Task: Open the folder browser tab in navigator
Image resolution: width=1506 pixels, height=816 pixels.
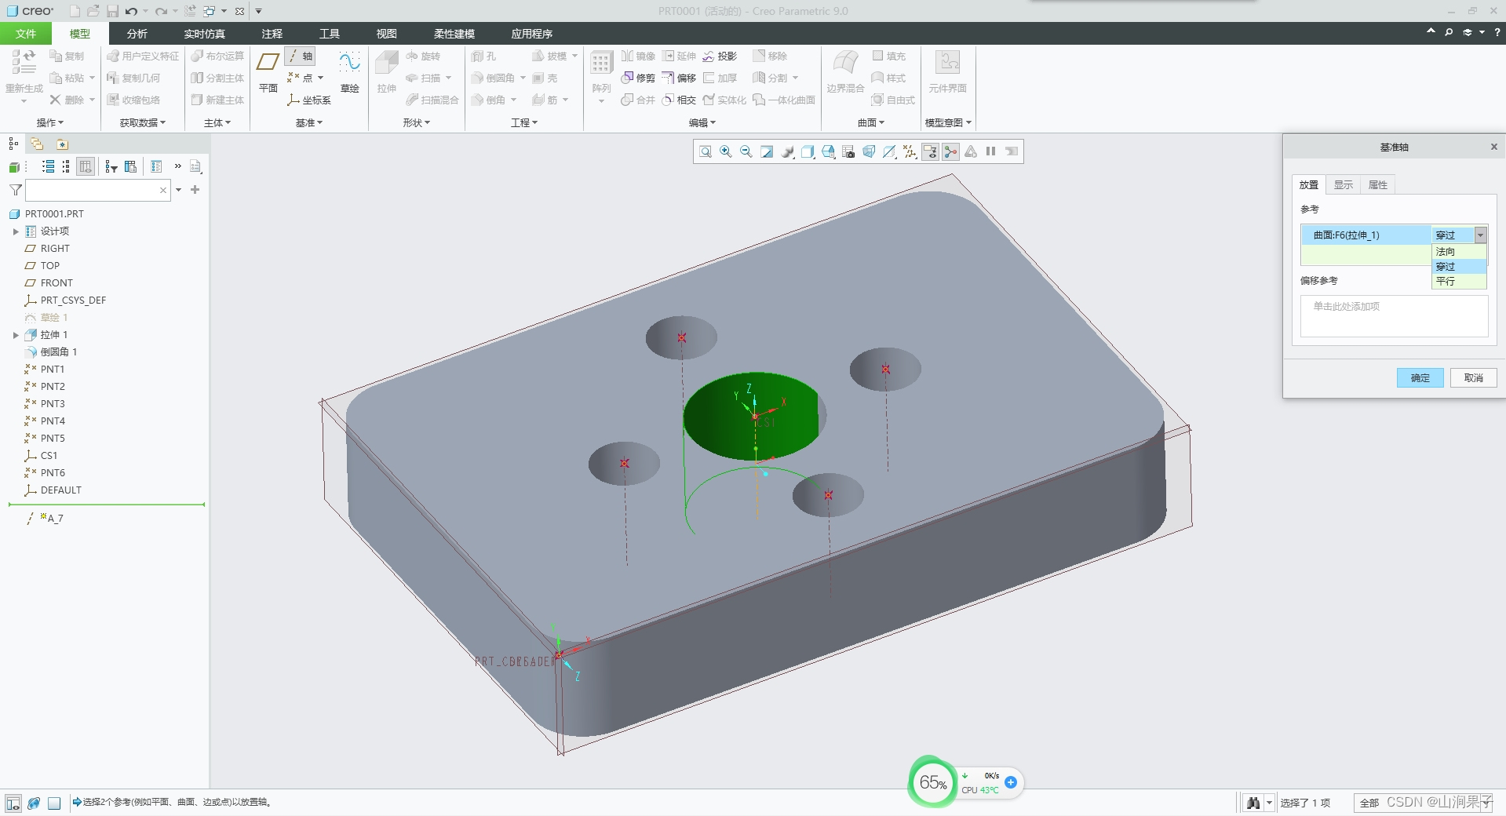Action: tap(37, 144)
